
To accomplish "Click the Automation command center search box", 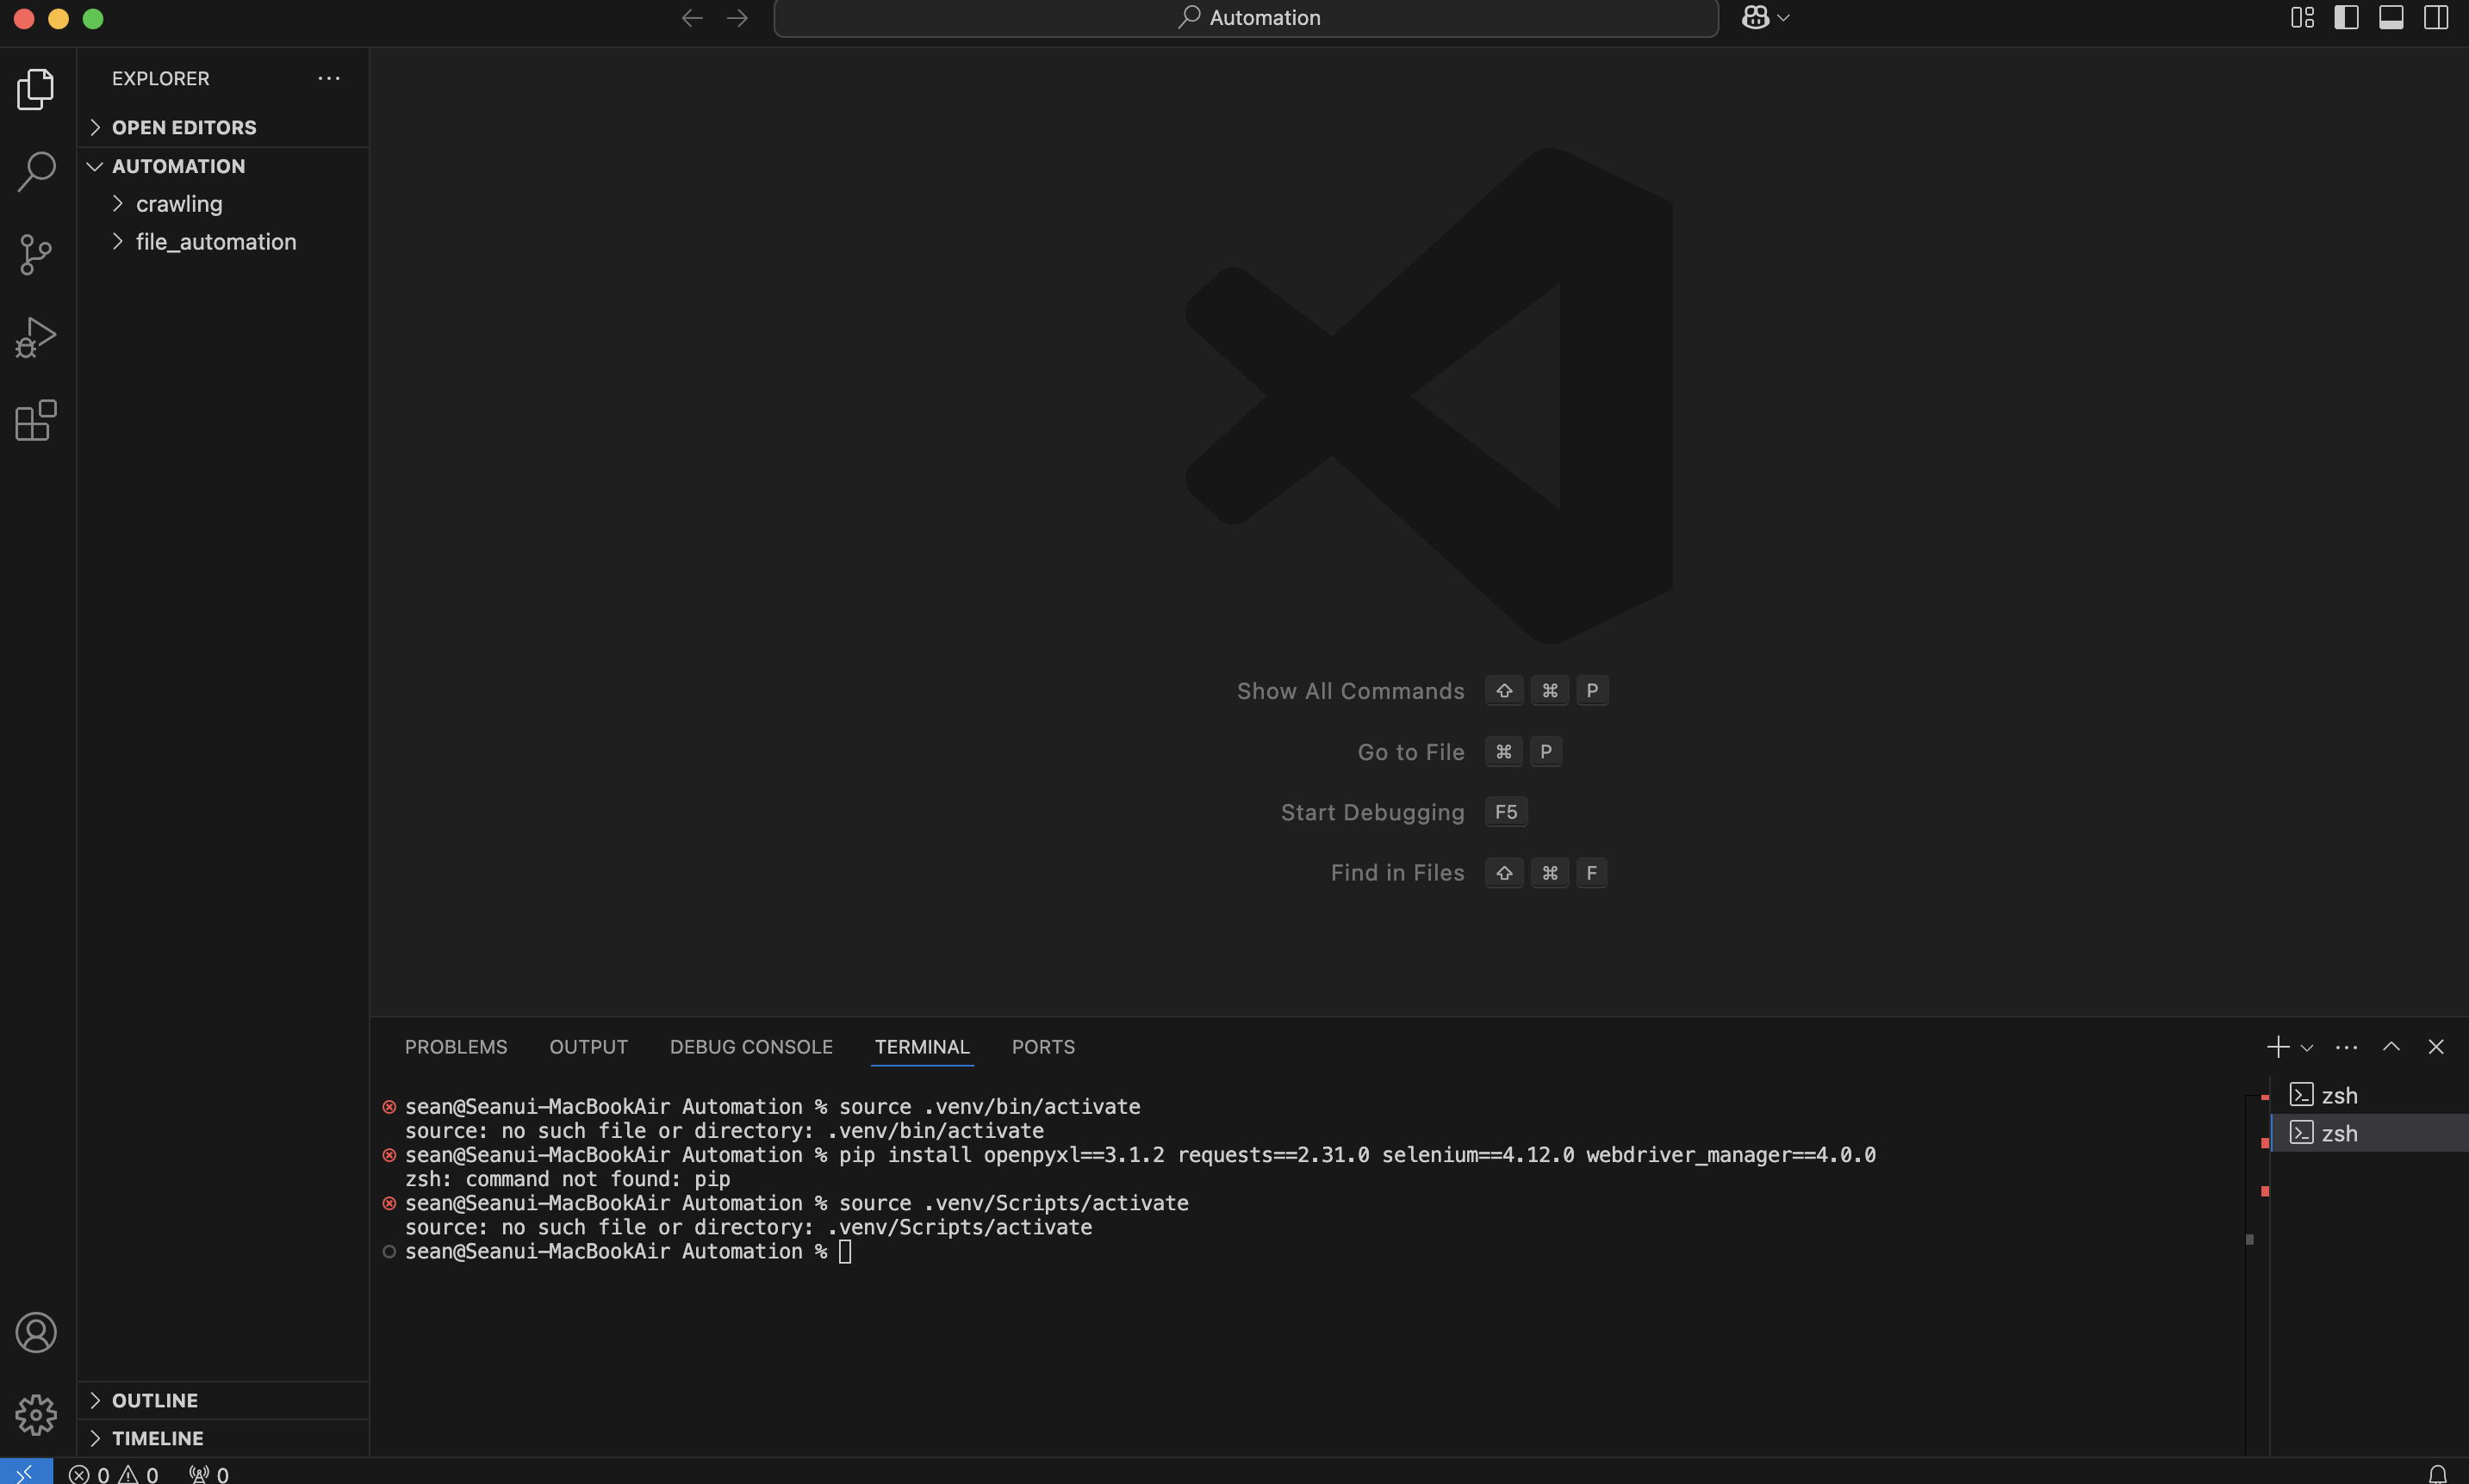I will point(1246,18).
